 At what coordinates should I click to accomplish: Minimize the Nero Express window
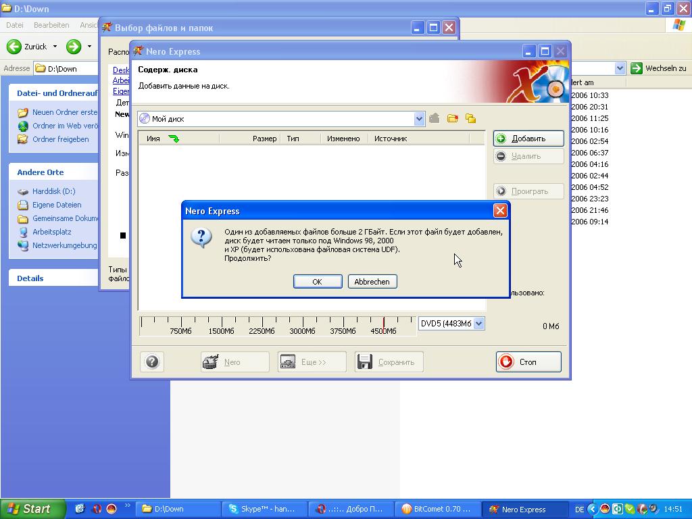[x=528, y=51]
